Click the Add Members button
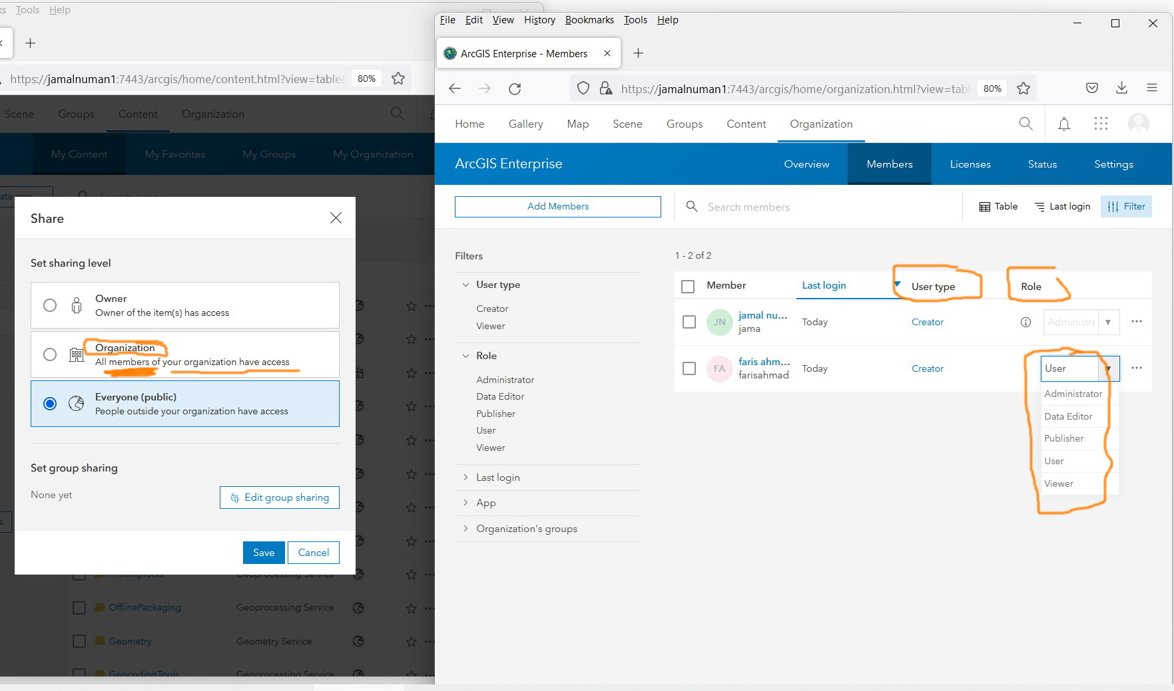 (558, 206)
